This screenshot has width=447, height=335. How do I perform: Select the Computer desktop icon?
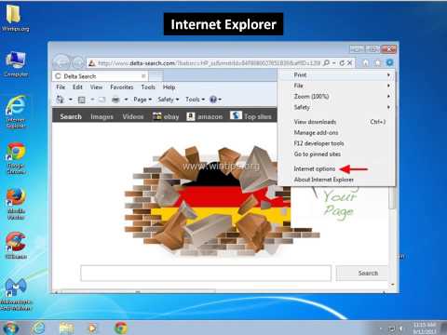(16, 64)
